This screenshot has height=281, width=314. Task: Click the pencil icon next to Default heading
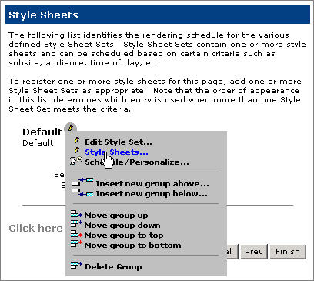(71, 128)
